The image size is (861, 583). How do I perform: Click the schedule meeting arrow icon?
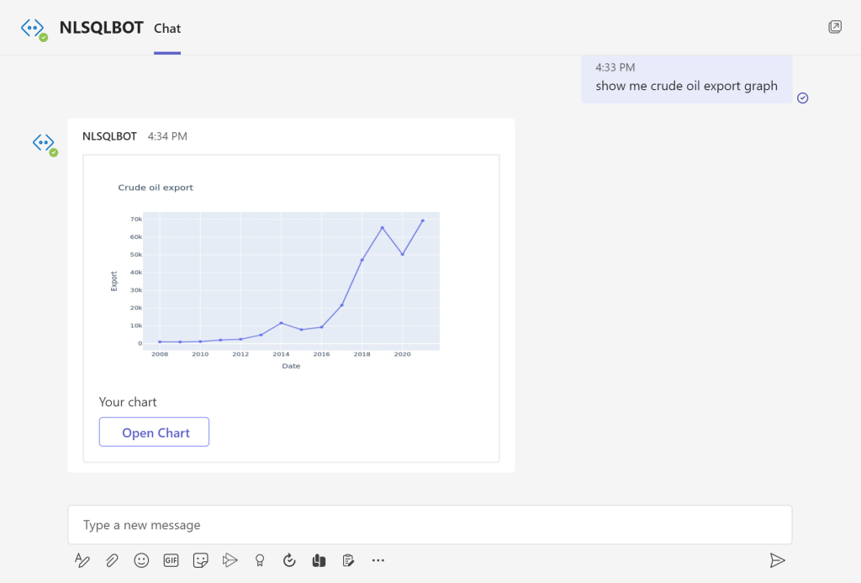pyautogui.click(x=230, y=560)
